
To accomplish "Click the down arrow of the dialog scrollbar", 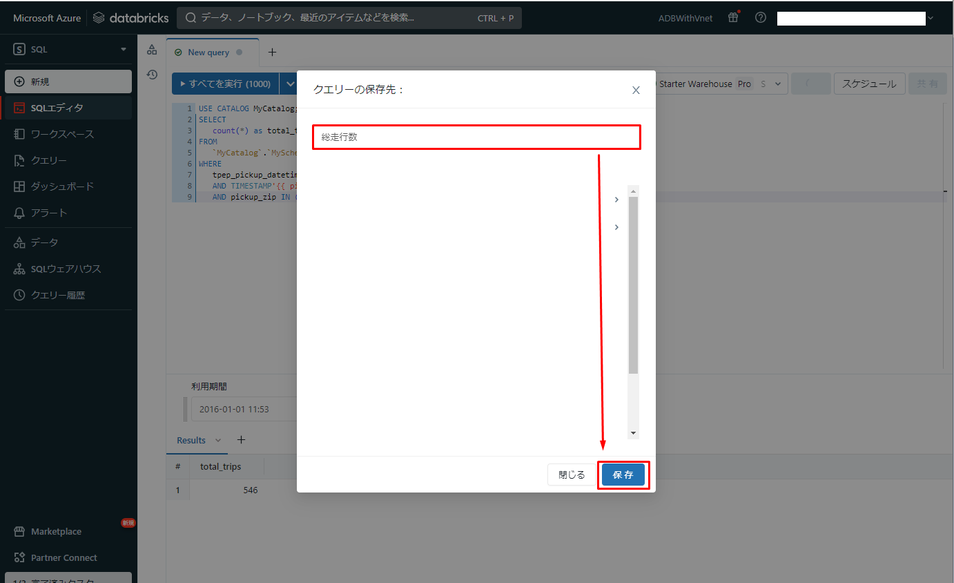I will pos(633,433).
